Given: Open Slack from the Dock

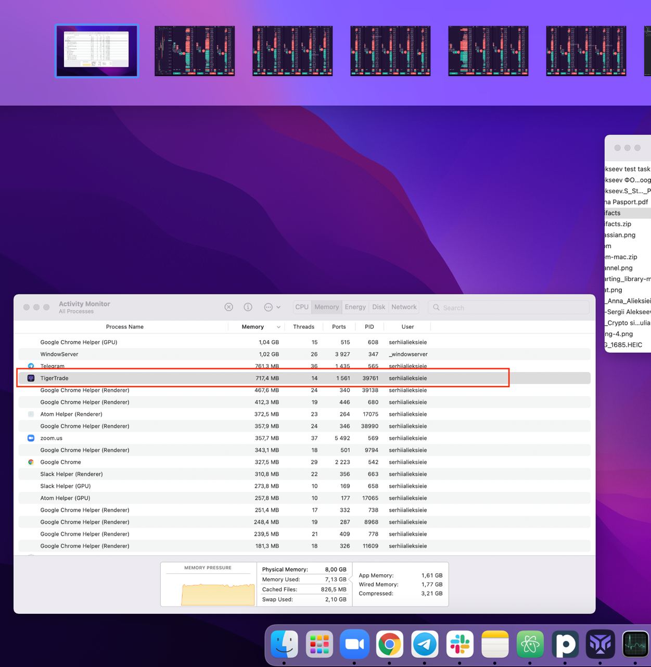Looking at the screenshot, I should 459,644.
